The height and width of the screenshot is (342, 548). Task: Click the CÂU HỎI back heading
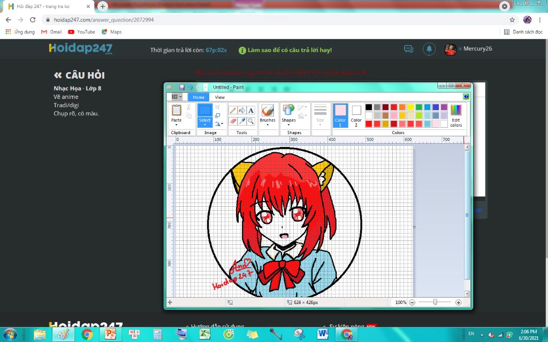coord(79,75)
